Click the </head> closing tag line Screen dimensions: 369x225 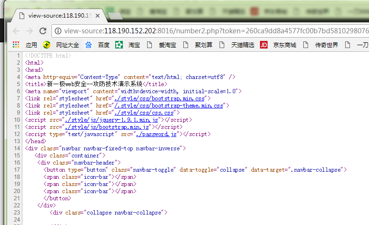pos(36,141)
